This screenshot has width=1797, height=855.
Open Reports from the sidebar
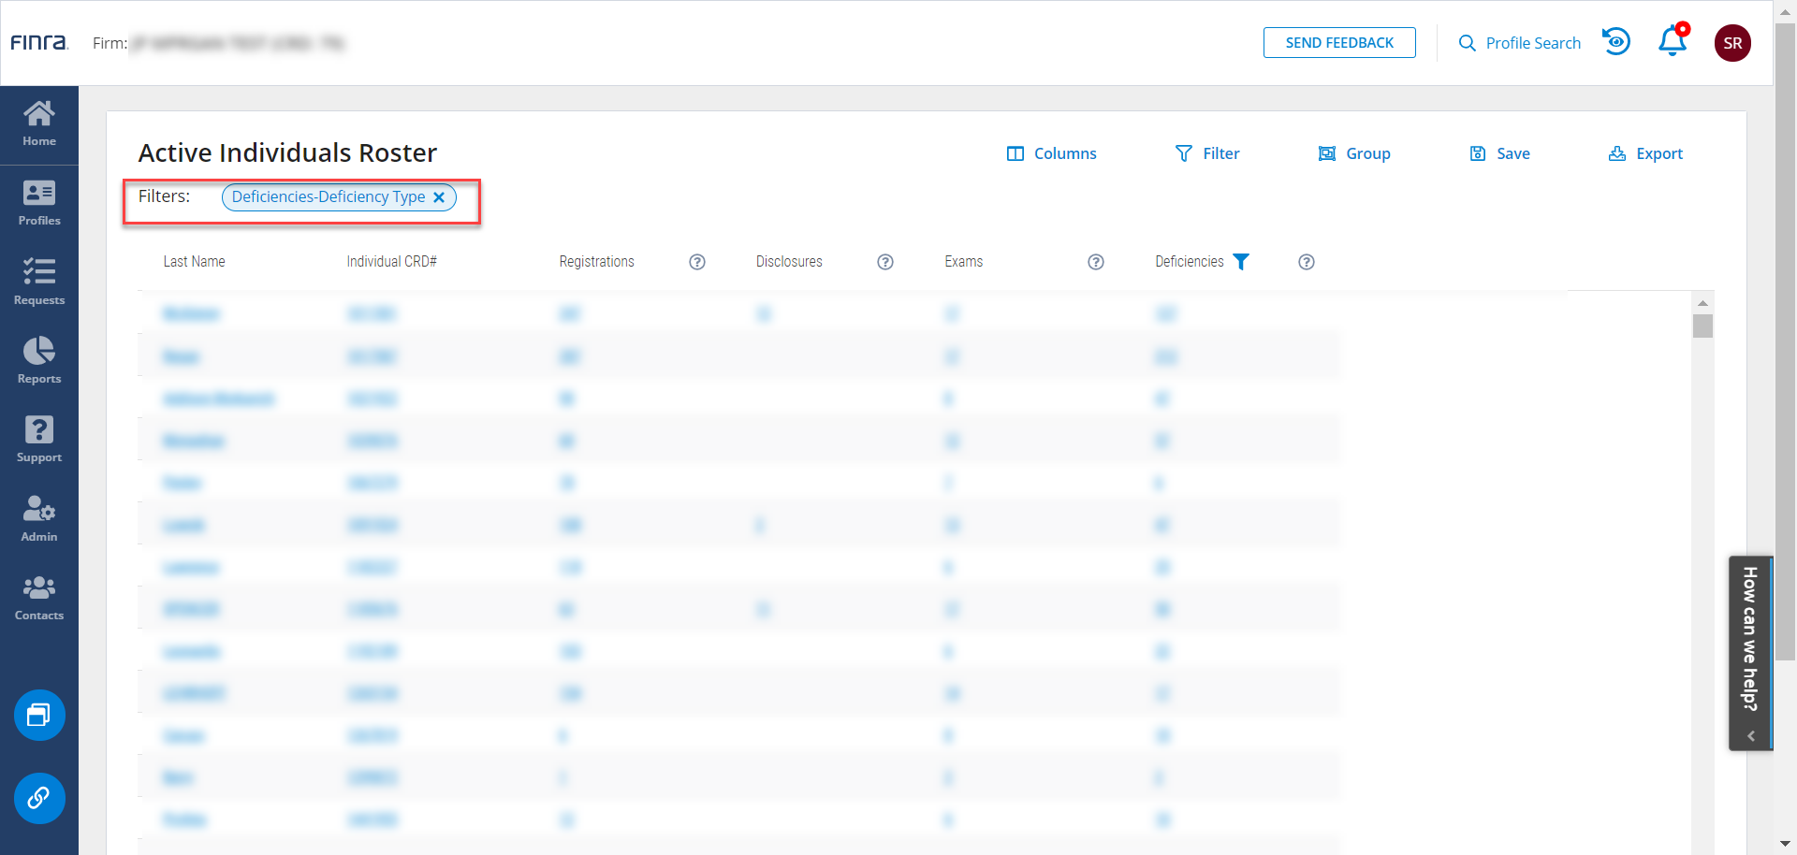39,361
